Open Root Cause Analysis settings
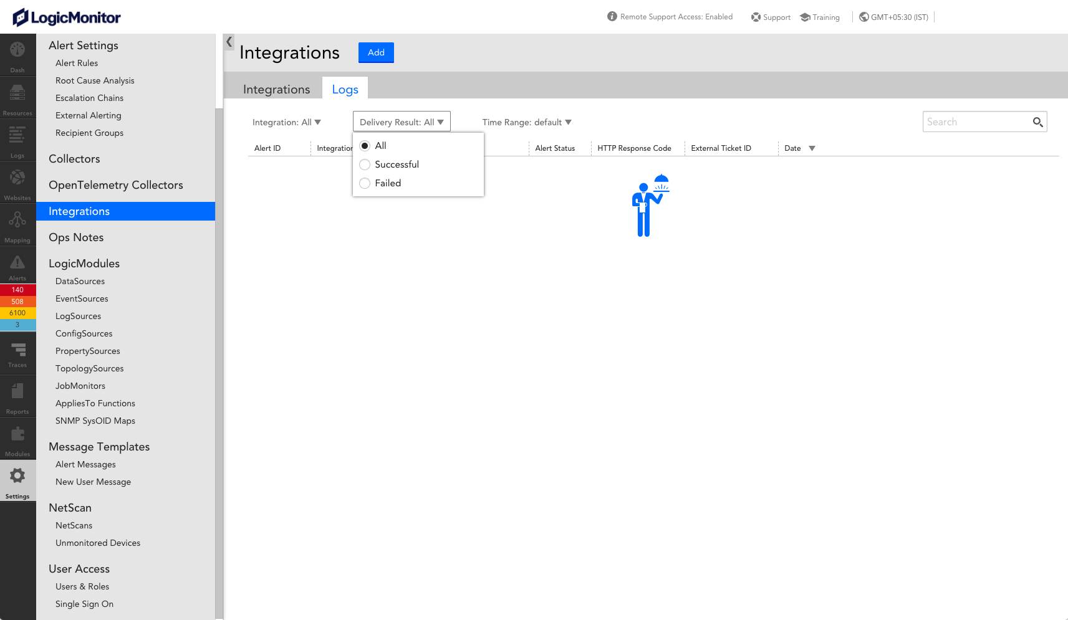This screenshot has width=1068, height=620. [x=95, y=80]
